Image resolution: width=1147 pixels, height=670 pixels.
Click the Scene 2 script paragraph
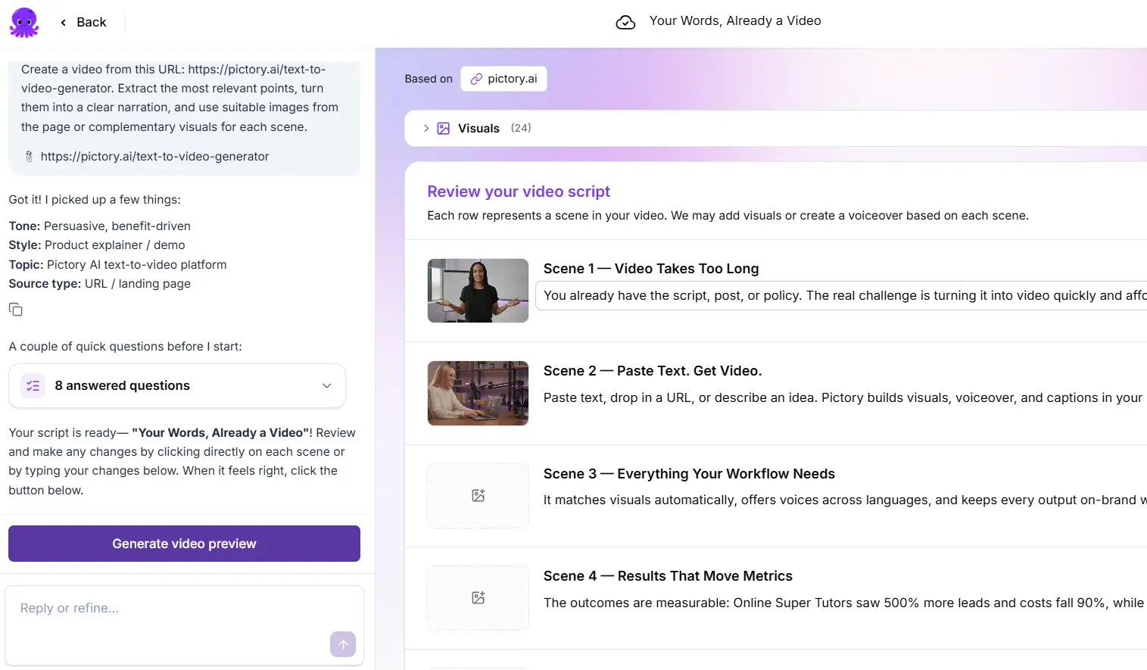click(843, 398)
